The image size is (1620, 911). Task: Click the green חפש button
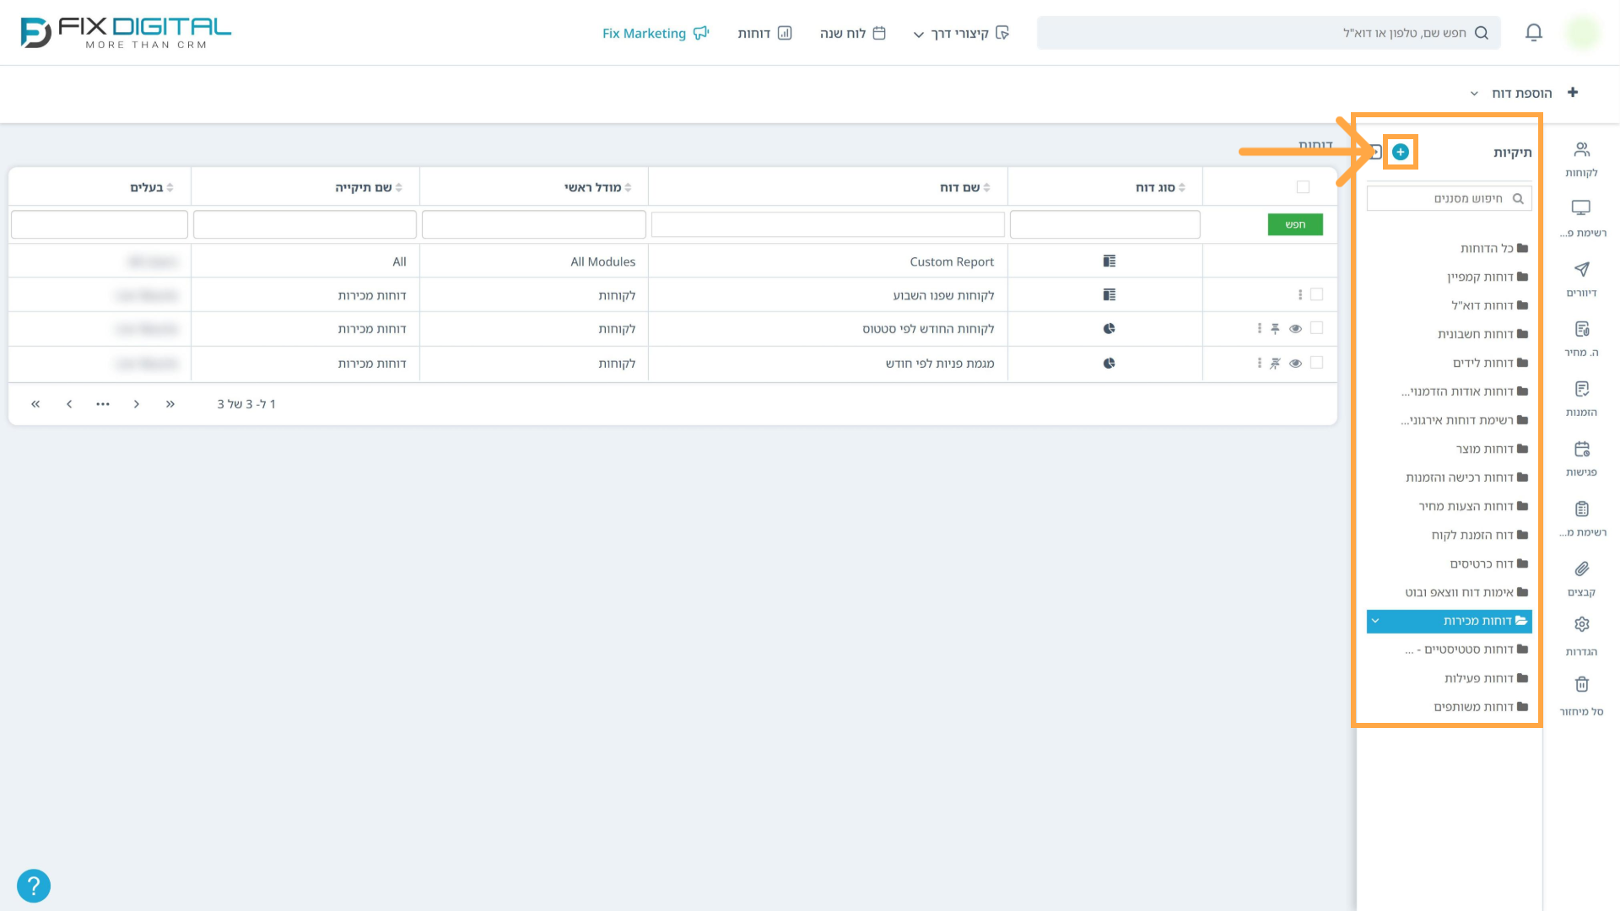1295,224
